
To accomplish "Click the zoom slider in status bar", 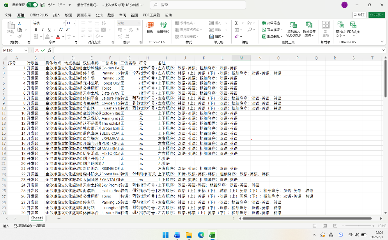I will tap(358, 226).
